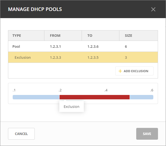Click the left blue pool segment of range bar
The height and width of the screenshot is (146, 166).
pos(36,97)
